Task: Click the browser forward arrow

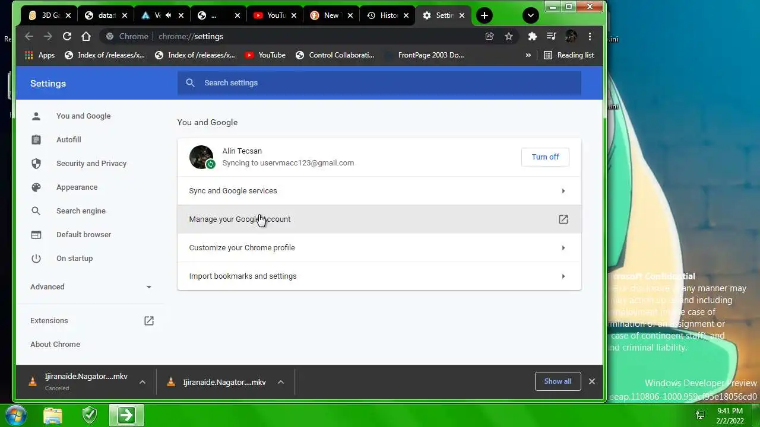Action: tap(48, 36)
